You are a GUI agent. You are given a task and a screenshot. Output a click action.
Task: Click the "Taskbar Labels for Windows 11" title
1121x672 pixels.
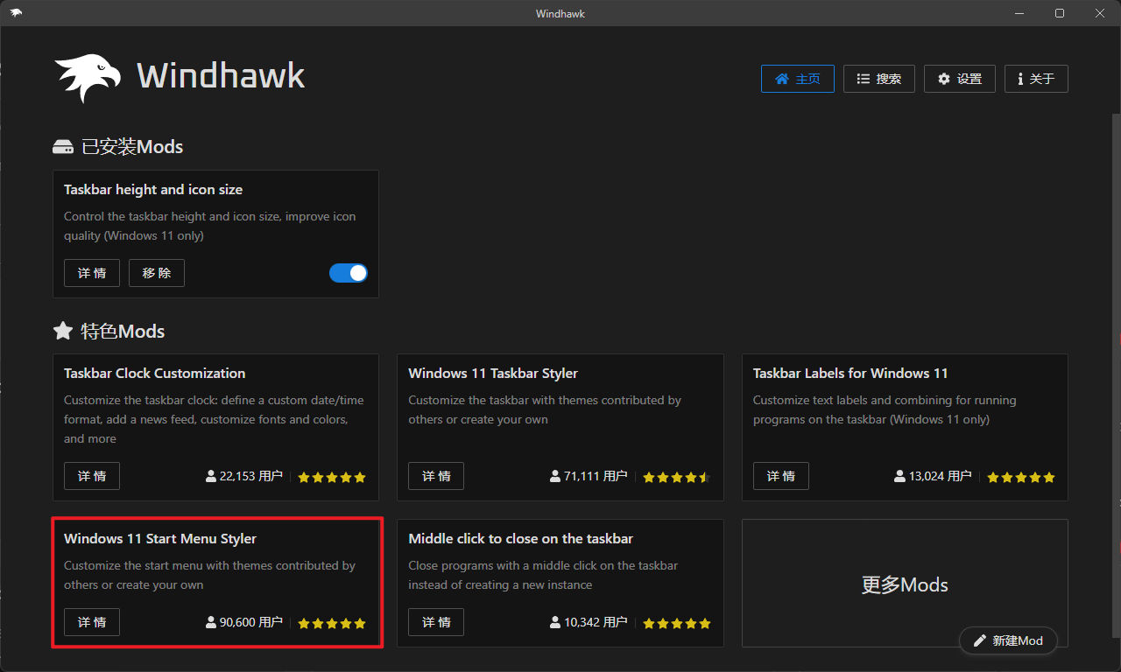tap(850, 373)
